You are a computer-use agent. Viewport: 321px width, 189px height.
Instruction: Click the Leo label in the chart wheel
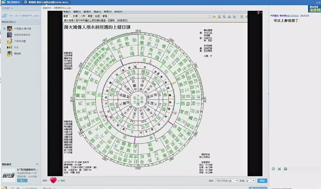[x=132, y=77]
